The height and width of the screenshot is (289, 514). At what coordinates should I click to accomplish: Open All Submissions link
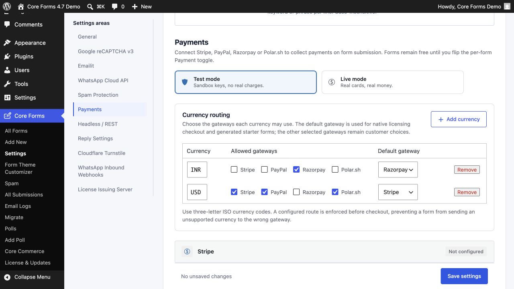click(x=24, y=195)
